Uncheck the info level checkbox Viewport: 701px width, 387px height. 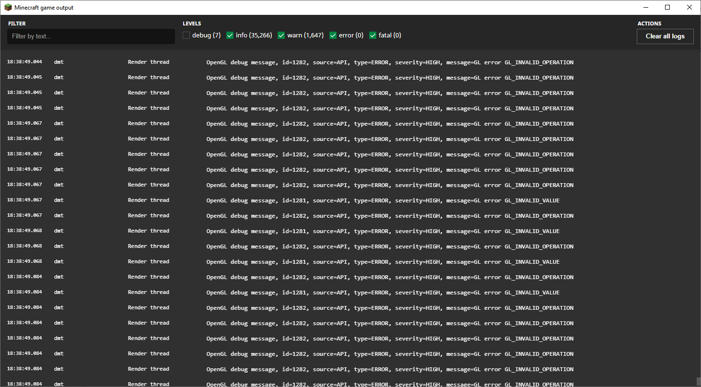coord(230,35)
